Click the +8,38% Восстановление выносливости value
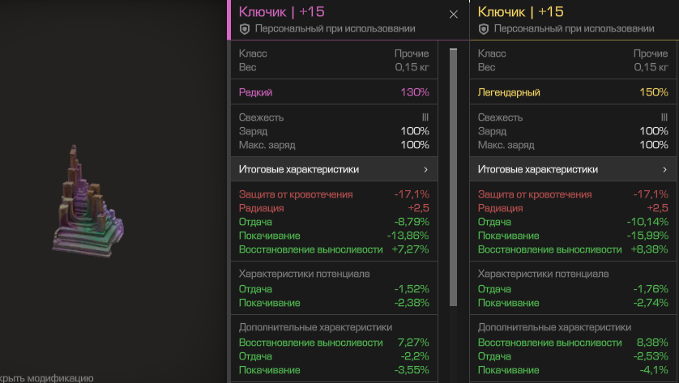Screen dimensions: 679x383 pyautogui.click(x=649, y=249)
